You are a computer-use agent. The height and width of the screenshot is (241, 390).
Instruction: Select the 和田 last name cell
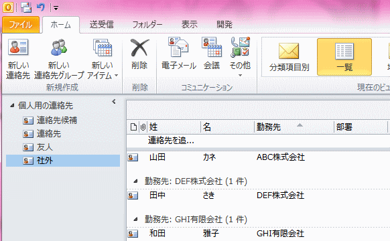pos(157,234)
